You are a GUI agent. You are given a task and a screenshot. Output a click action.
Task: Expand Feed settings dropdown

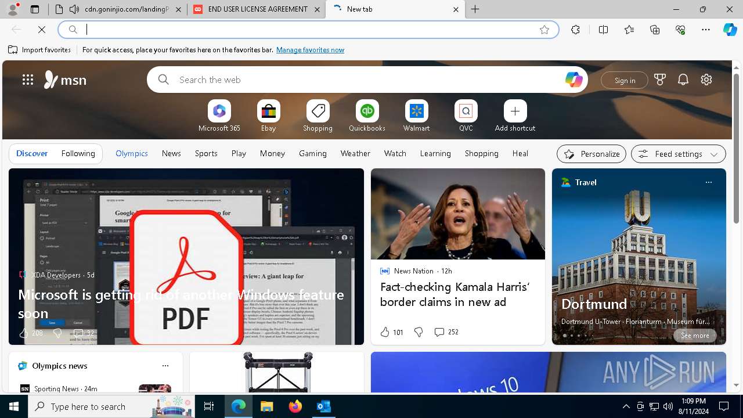(679, 154)
